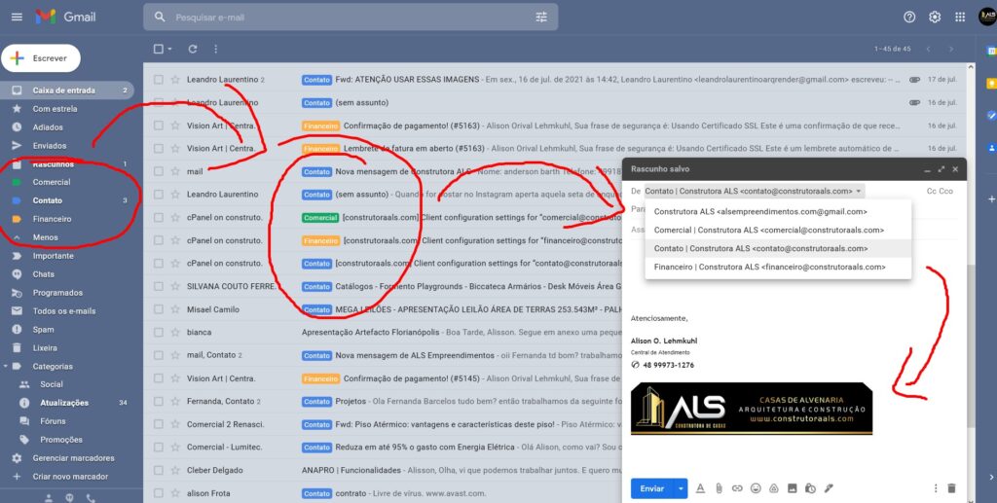Open Gerenciar marcadores
This screenshot has height=503, width=997.
(x=73, y=458)
